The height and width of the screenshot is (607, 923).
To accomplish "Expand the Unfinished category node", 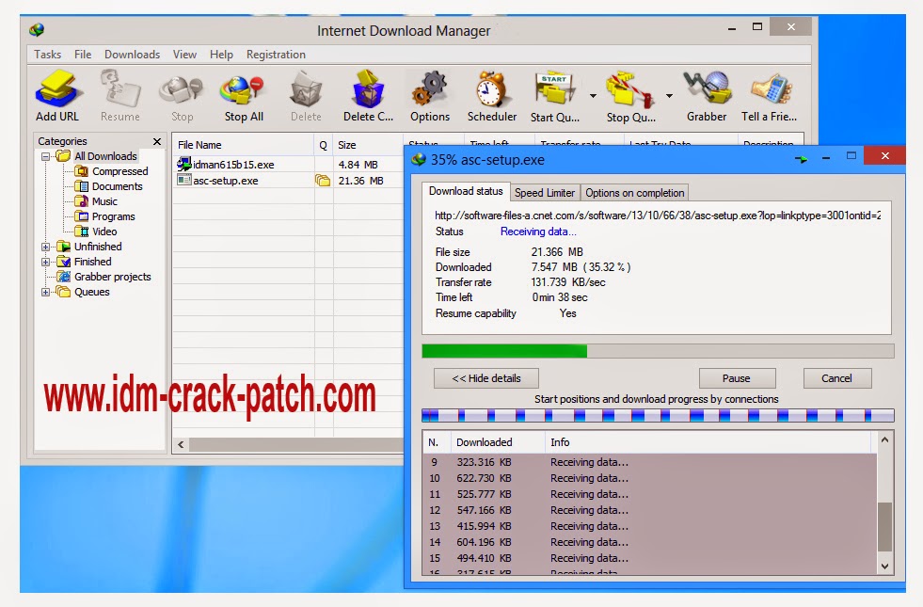I will [x=45, y=247].
